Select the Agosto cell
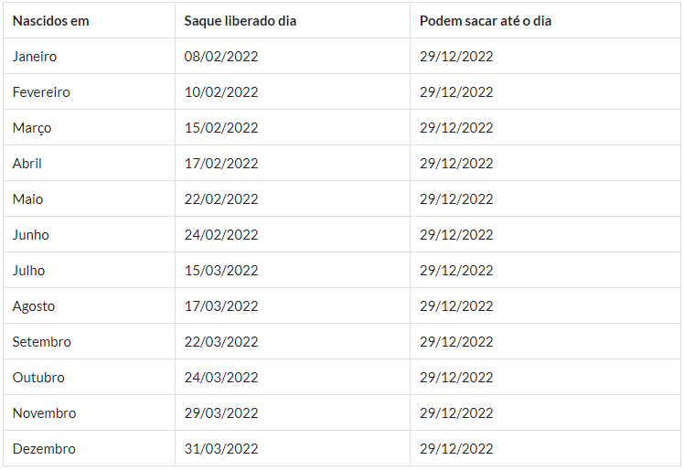Image resolution: width=684 pixels, height=471 pixels. click(x=34, y=306)
